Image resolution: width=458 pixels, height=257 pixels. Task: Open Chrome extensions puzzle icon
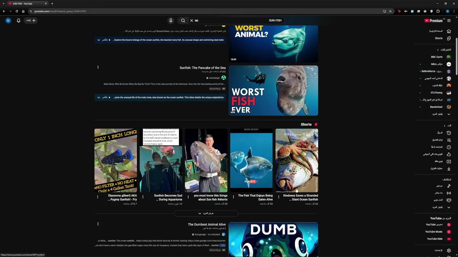point(438,11)
